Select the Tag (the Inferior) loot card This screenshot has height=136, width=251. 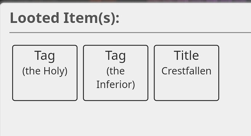(116, 73)
